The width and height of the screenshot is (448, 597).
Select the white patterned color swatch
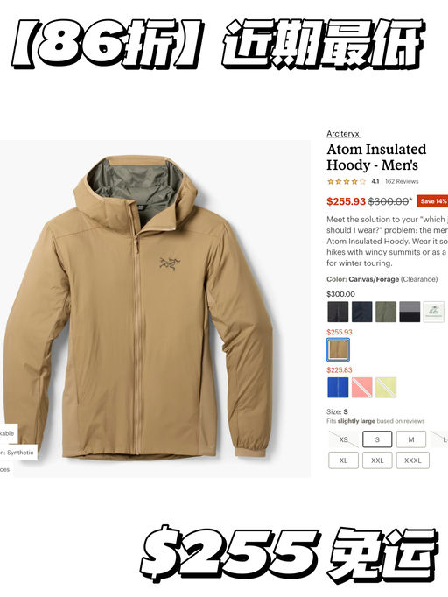[434, 312]
